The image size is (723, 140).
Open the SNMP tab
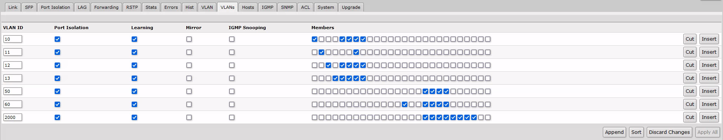(287, 7)
